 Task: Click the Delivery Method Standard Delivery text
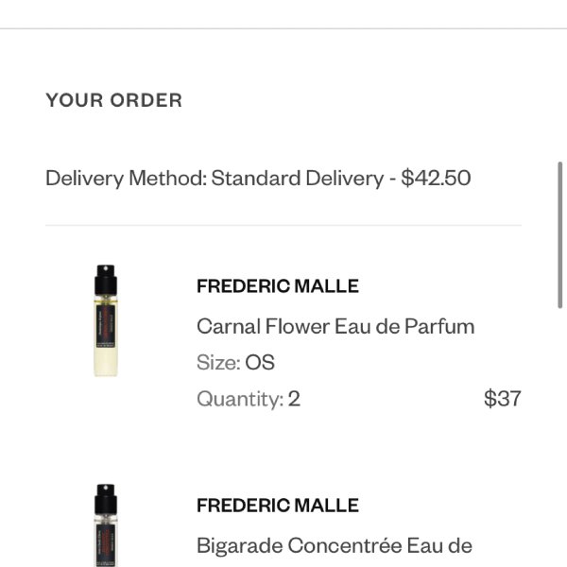[215, 178]
